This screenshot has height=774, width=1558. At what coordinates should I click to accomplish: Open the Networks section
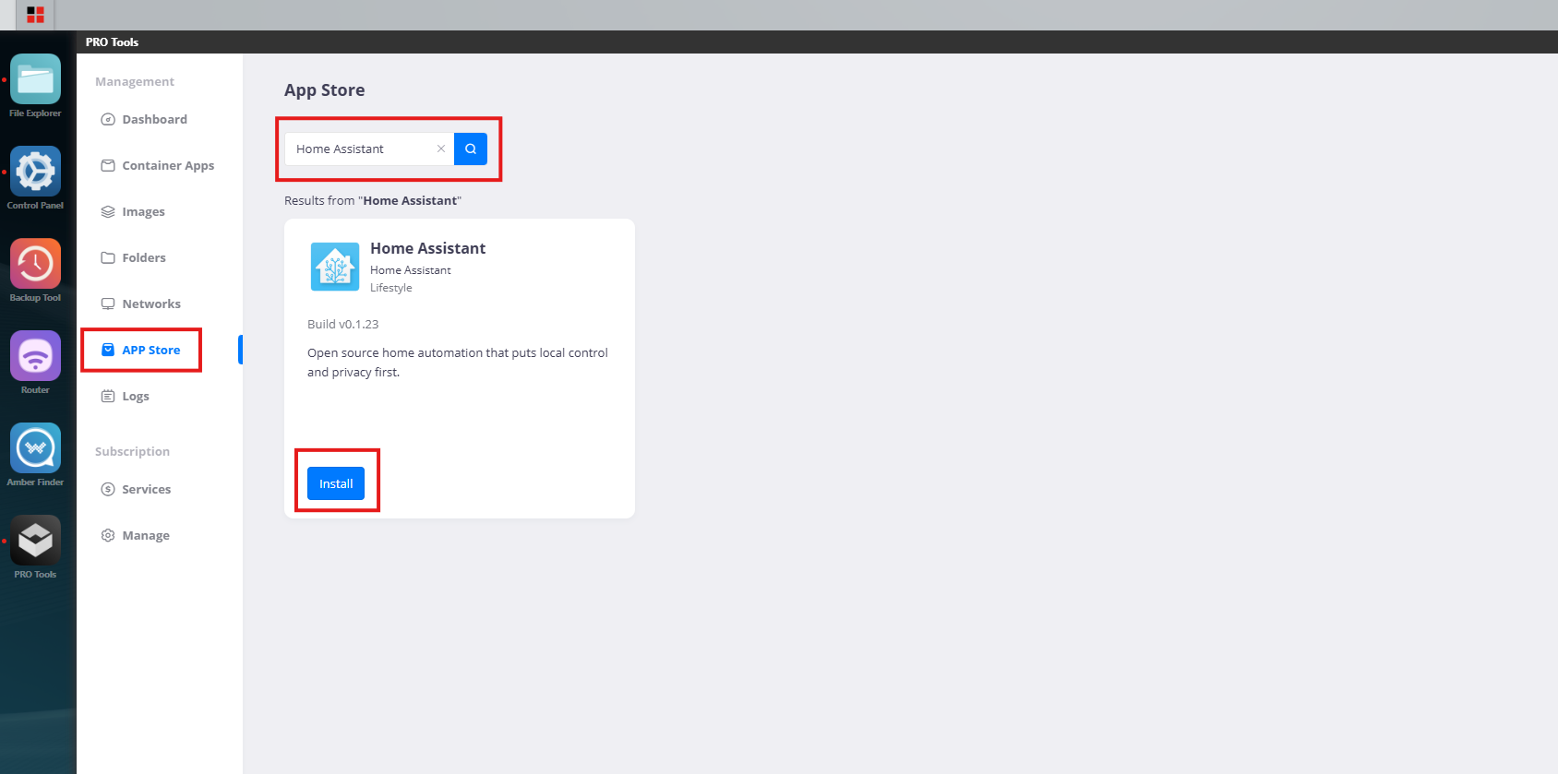coord(141,304)
